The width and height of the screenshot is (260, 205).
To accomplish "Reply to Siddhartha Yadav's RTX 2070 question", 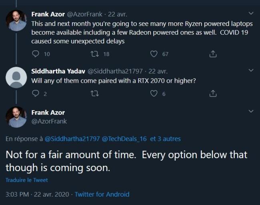I will pos(35,94).
